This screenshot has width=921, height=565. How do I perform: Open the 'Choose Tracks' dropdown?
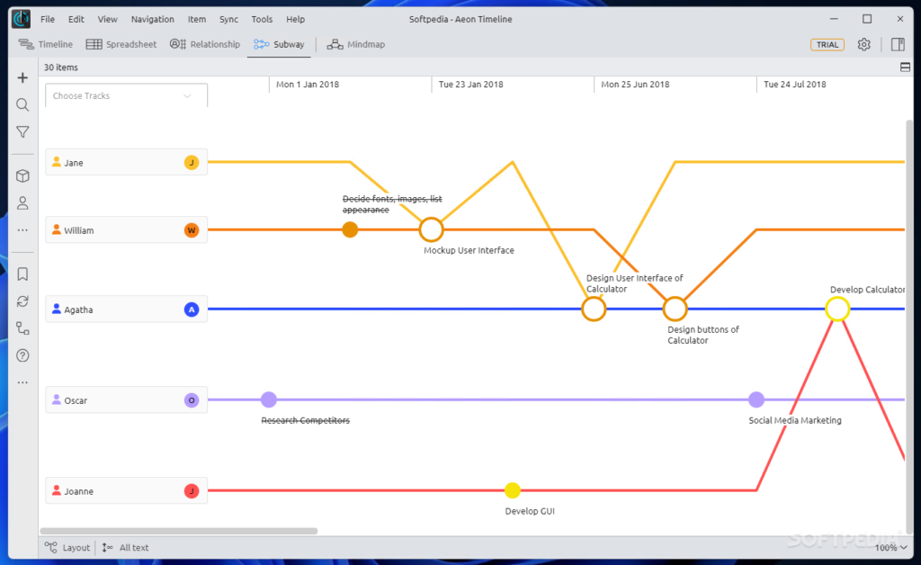tap(125, 95)
